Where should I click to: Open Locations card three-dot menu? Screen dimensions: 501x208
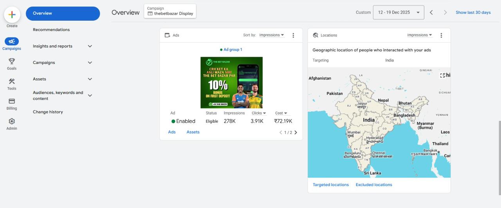(441, 35)
